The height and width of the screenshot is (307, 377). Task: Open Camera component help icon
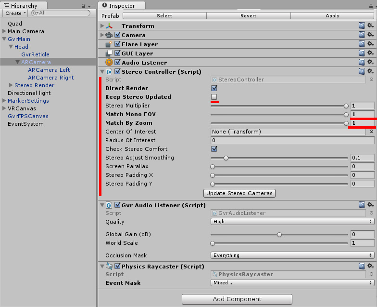362,35
